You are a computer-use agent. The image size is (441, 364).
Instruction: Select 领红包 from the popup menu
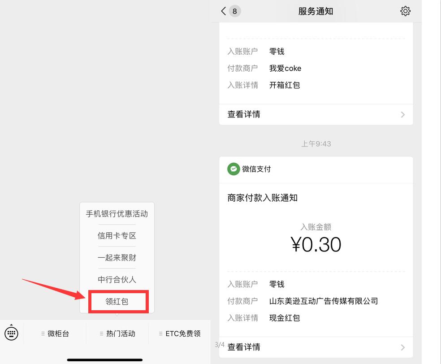pos(117,302)
